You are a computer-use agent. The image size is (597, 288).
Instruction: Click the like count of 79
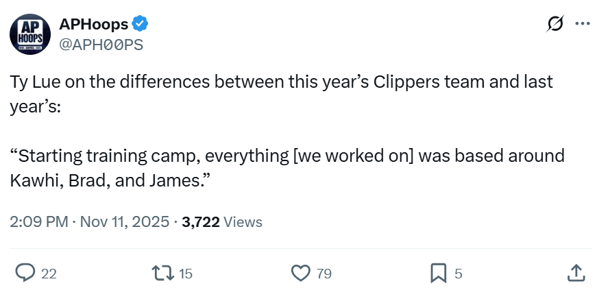tap(324, 274)
